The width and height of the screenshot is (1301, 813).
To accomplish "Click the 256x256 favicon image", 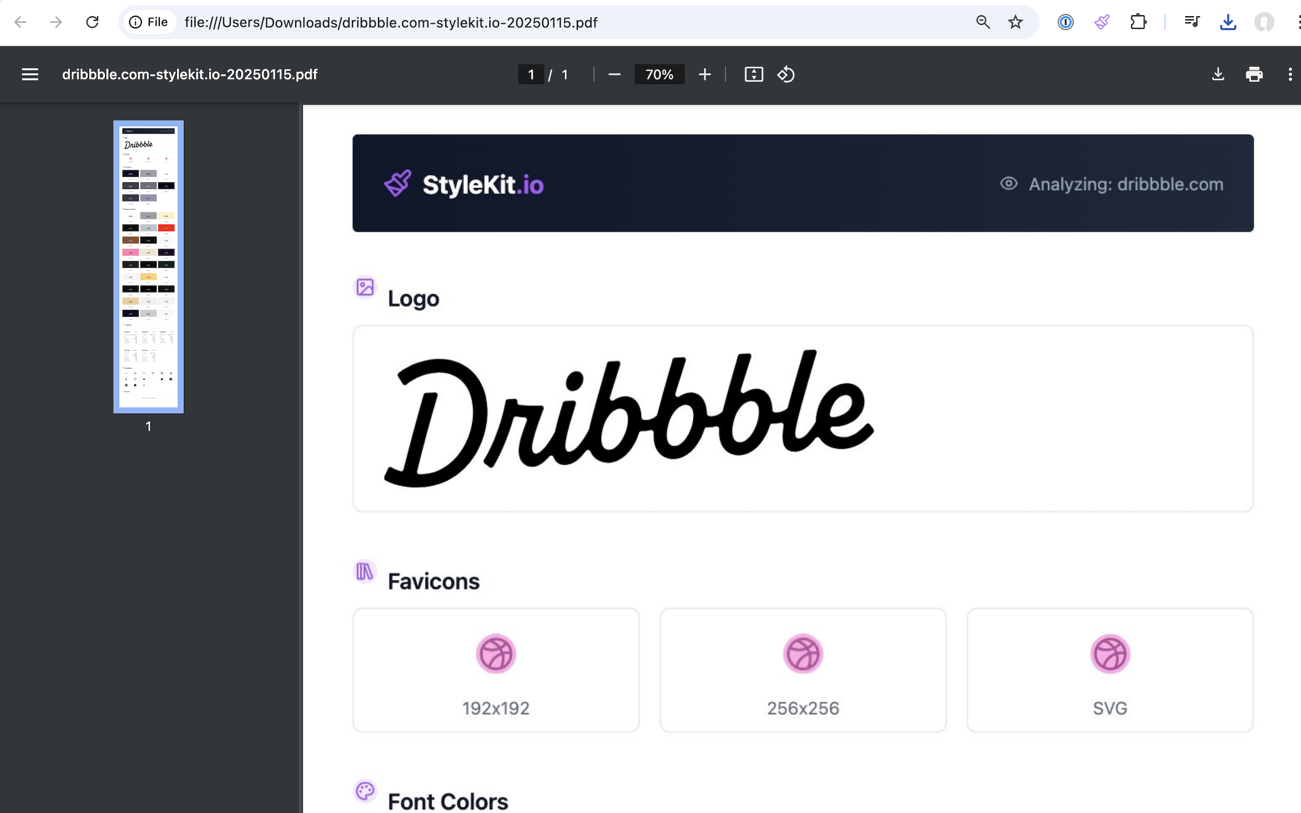I will point(803,654).
